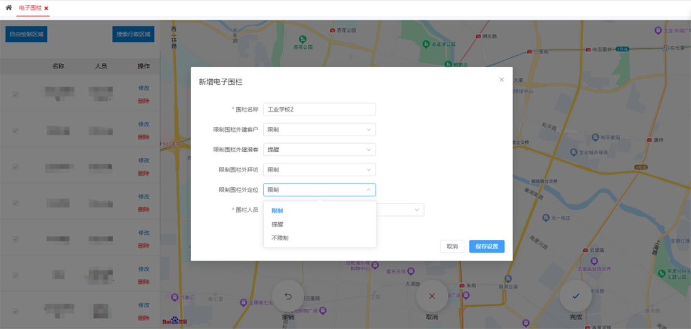Open the 限制围栏外建客户 dropdown
Image resolution: width=691 pixels, height=329 pixels.
pos(319,129)
